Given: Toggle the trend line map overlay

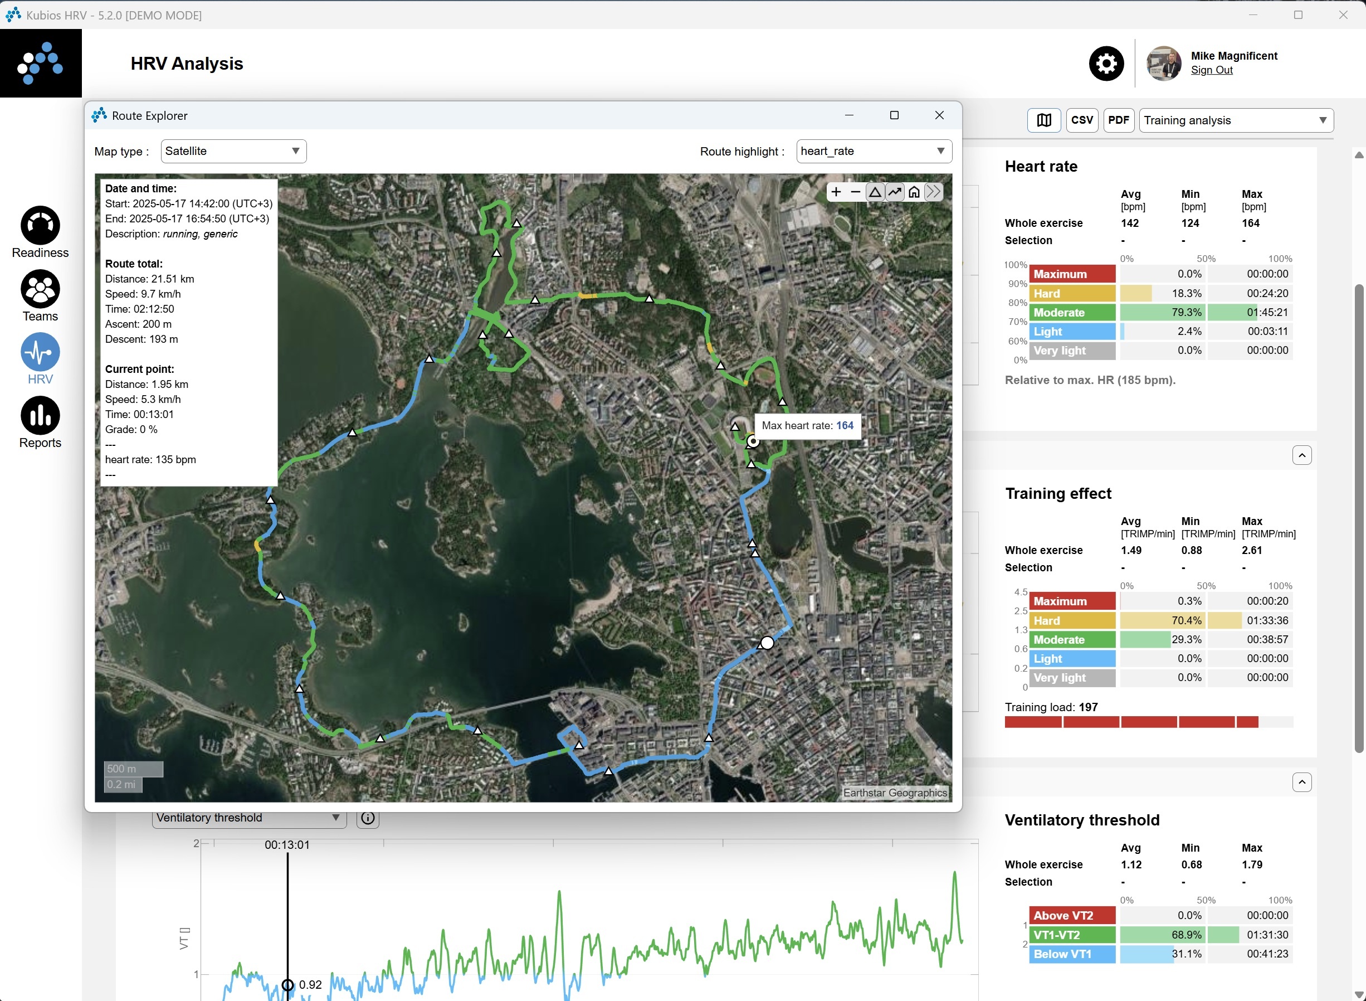Looking at the screenshot, I should point(895,192).
